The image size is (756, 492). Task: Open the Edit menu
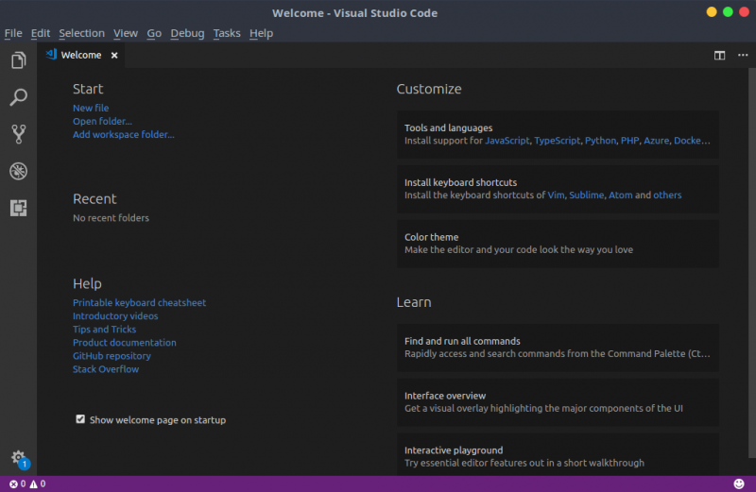click(41, 33)
